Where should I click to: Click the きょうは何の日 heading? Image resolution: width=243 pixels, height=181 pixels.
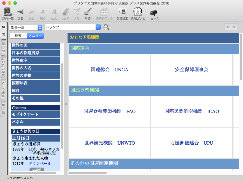(x=36, y=131)
